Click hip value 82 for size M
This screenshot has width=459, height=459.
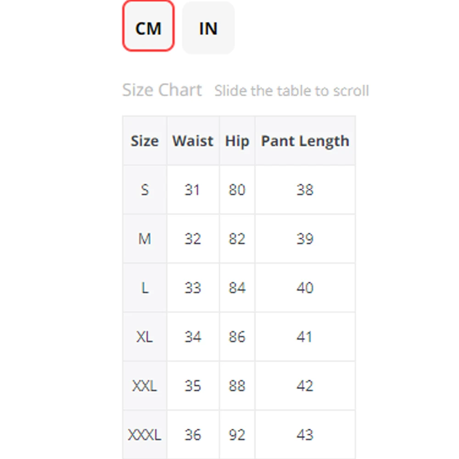[x=237, y=239]
